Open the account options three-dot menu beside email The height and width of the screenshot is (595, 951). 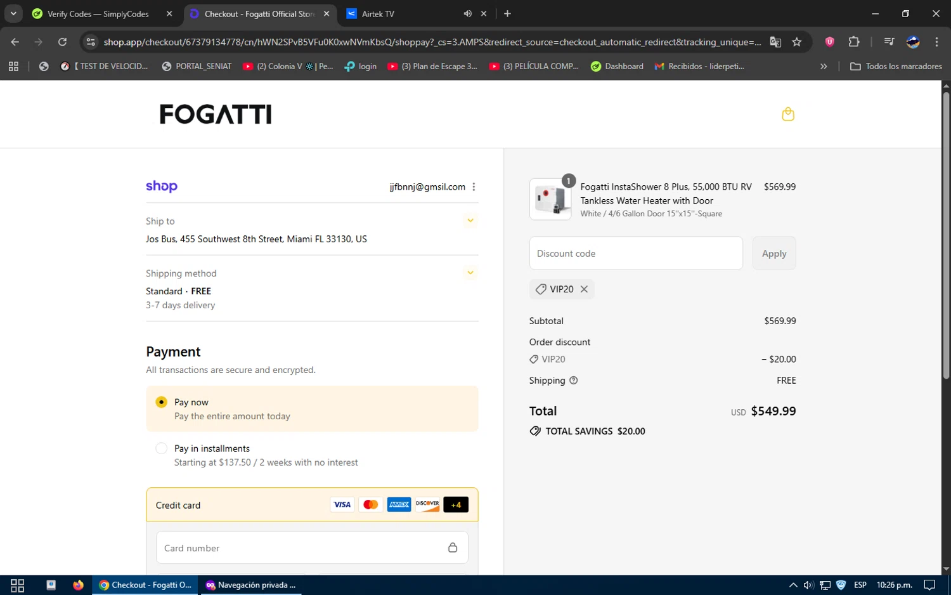pyautogui.click(x=474, y=186)
